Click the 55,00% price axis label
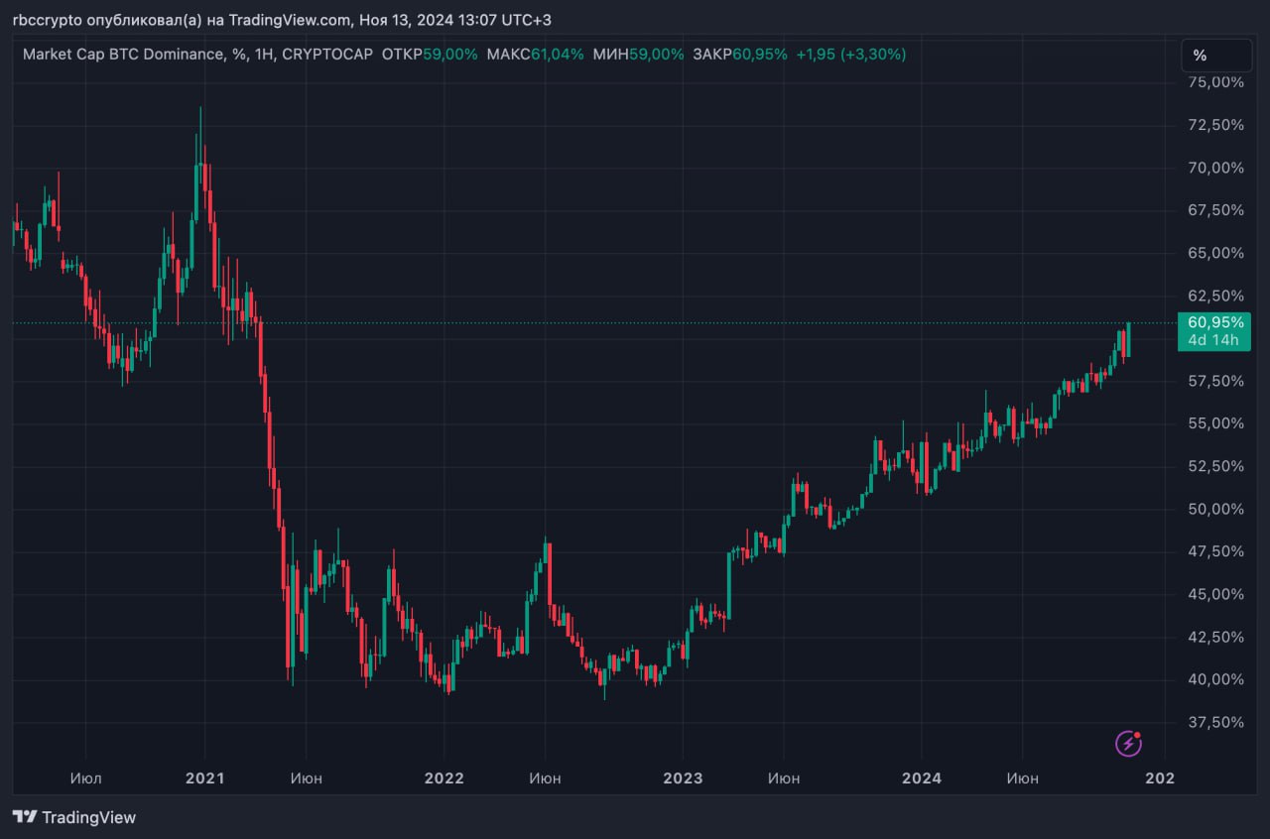The image size is (1270, 839). (1214, 423)
